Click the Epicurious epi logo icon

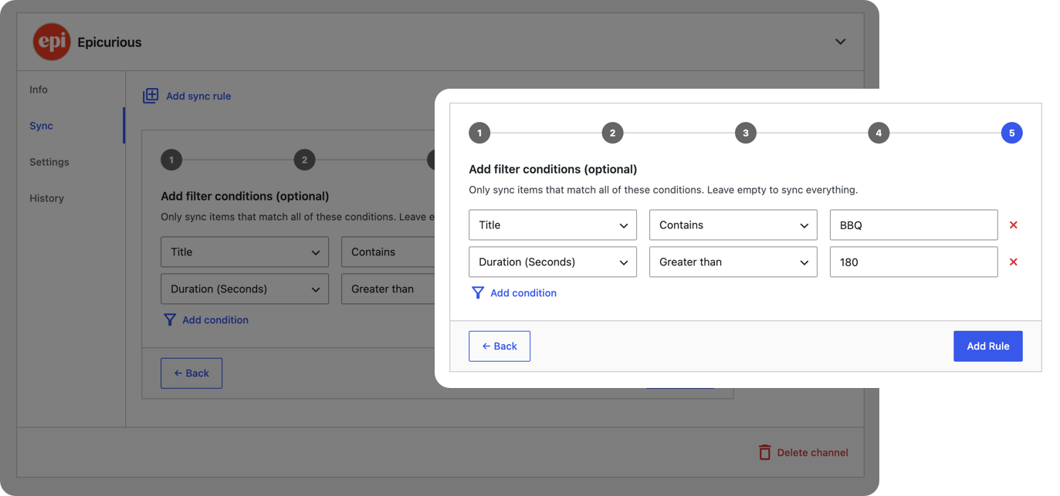tap(52, 42)
